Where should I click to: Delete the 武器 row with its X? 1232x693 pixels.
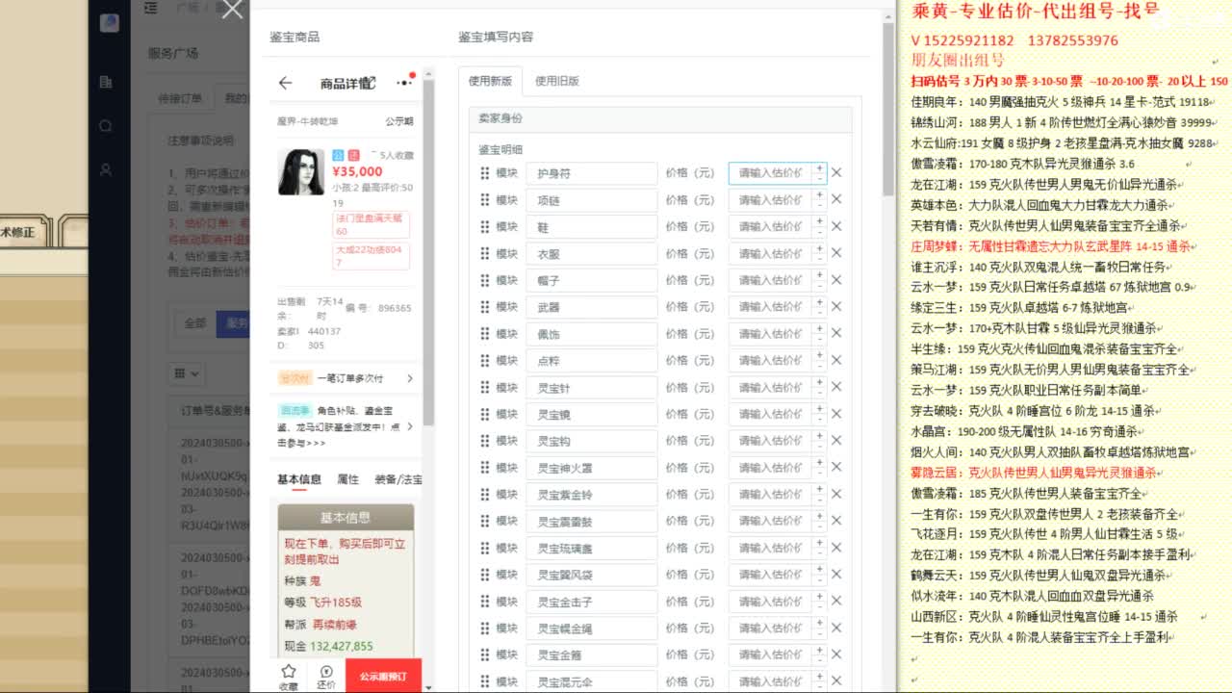[x=836, y=307]
